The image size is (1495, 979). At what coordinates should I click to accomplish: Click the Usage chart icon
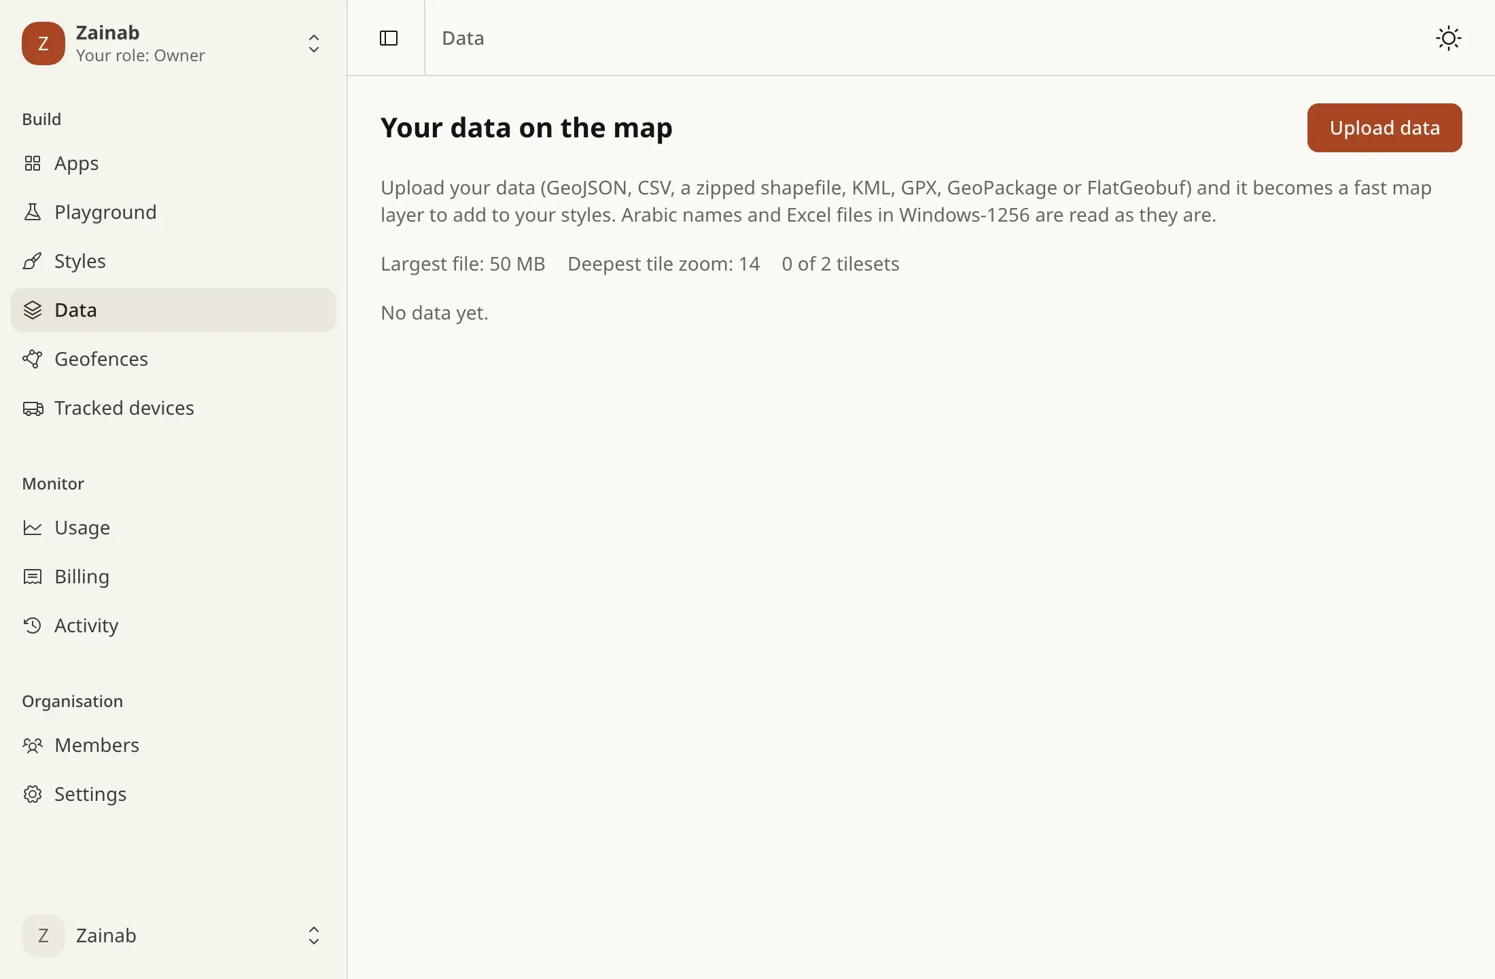point(33,528)
